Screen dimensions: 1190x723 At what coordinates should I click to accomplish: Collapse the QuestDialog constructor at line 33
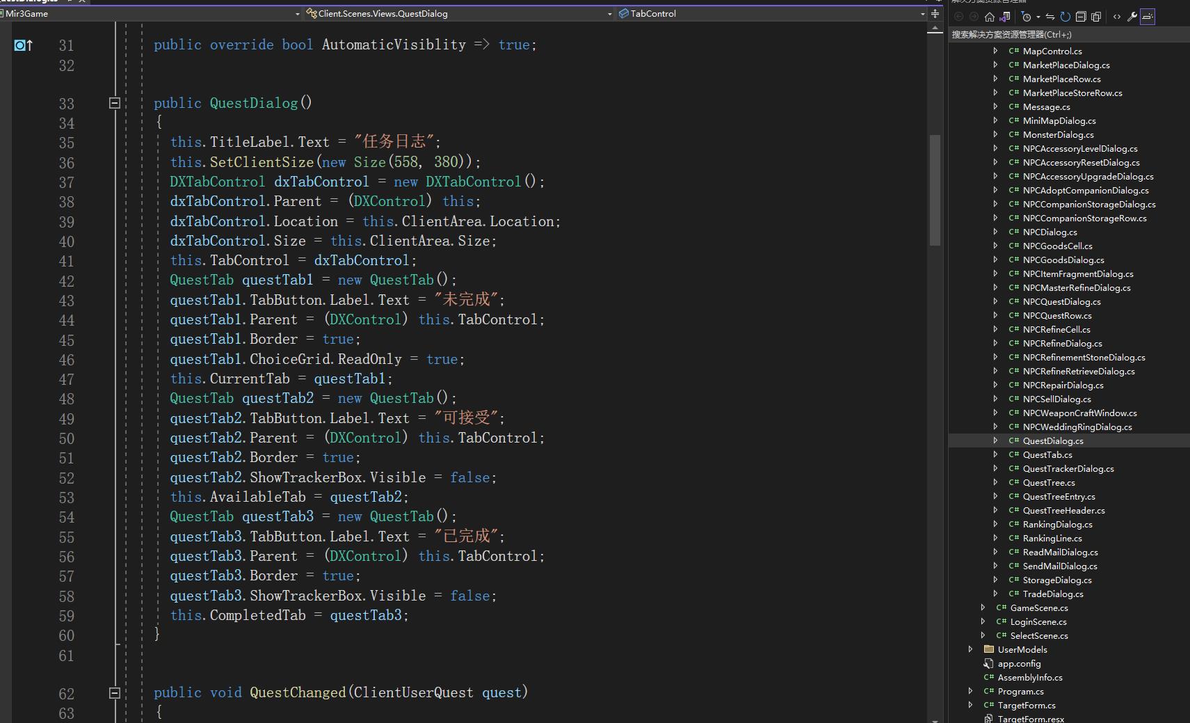[x=115, y=103]
